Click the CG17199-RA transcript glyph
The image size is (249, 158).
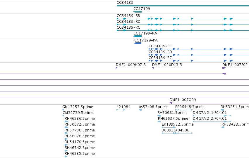point(137,36)
